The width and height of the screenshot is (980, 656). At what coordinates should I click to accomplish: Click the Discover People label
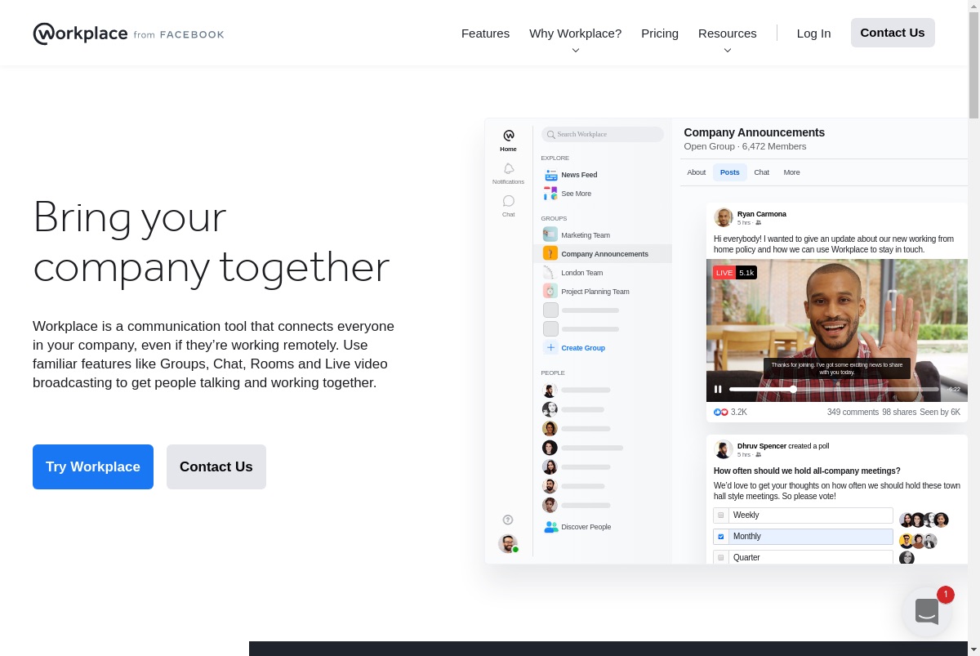(x=586, y=527)
